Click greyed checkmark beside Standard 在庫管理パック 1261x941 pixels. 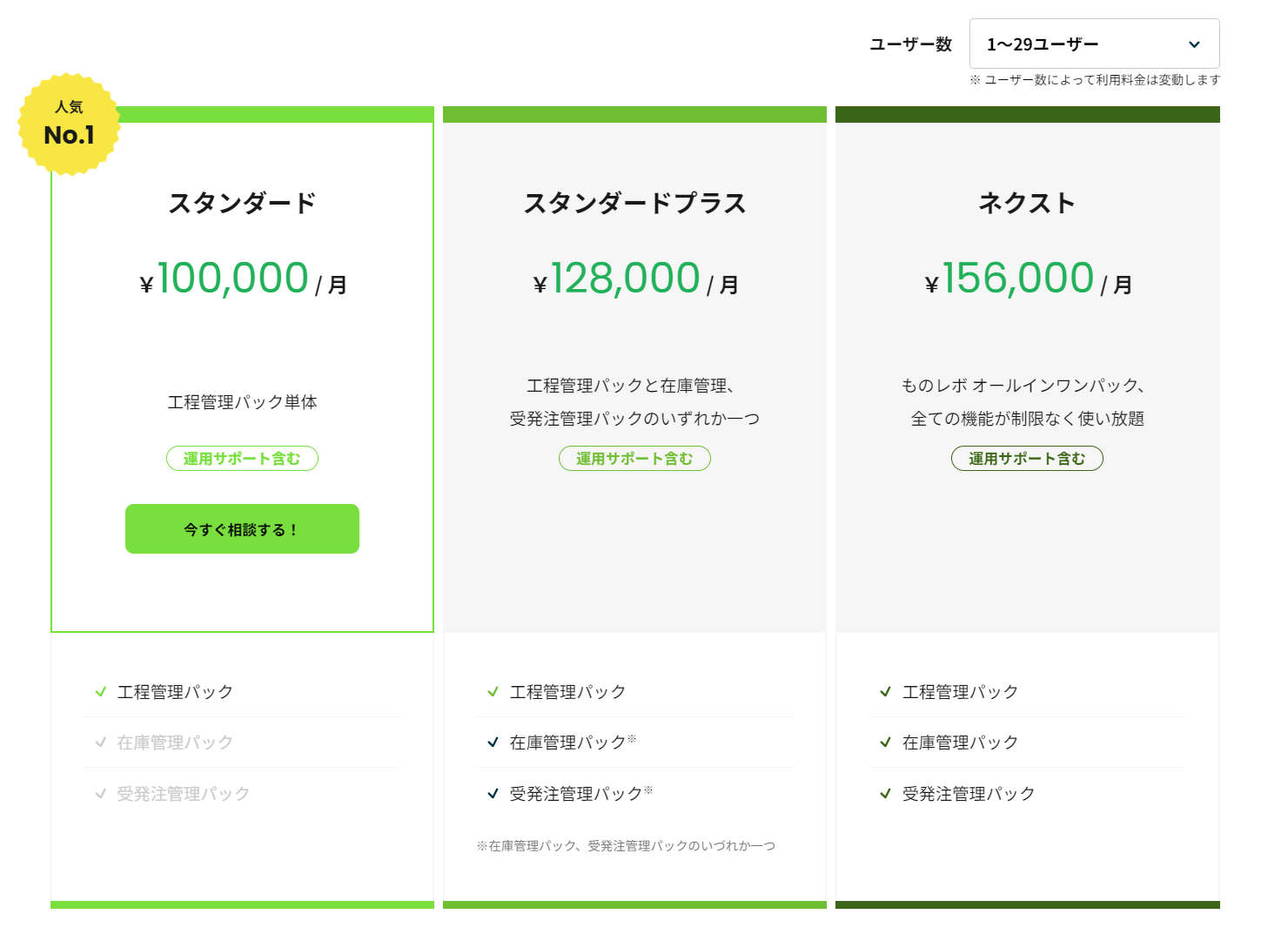coord(101,743)
